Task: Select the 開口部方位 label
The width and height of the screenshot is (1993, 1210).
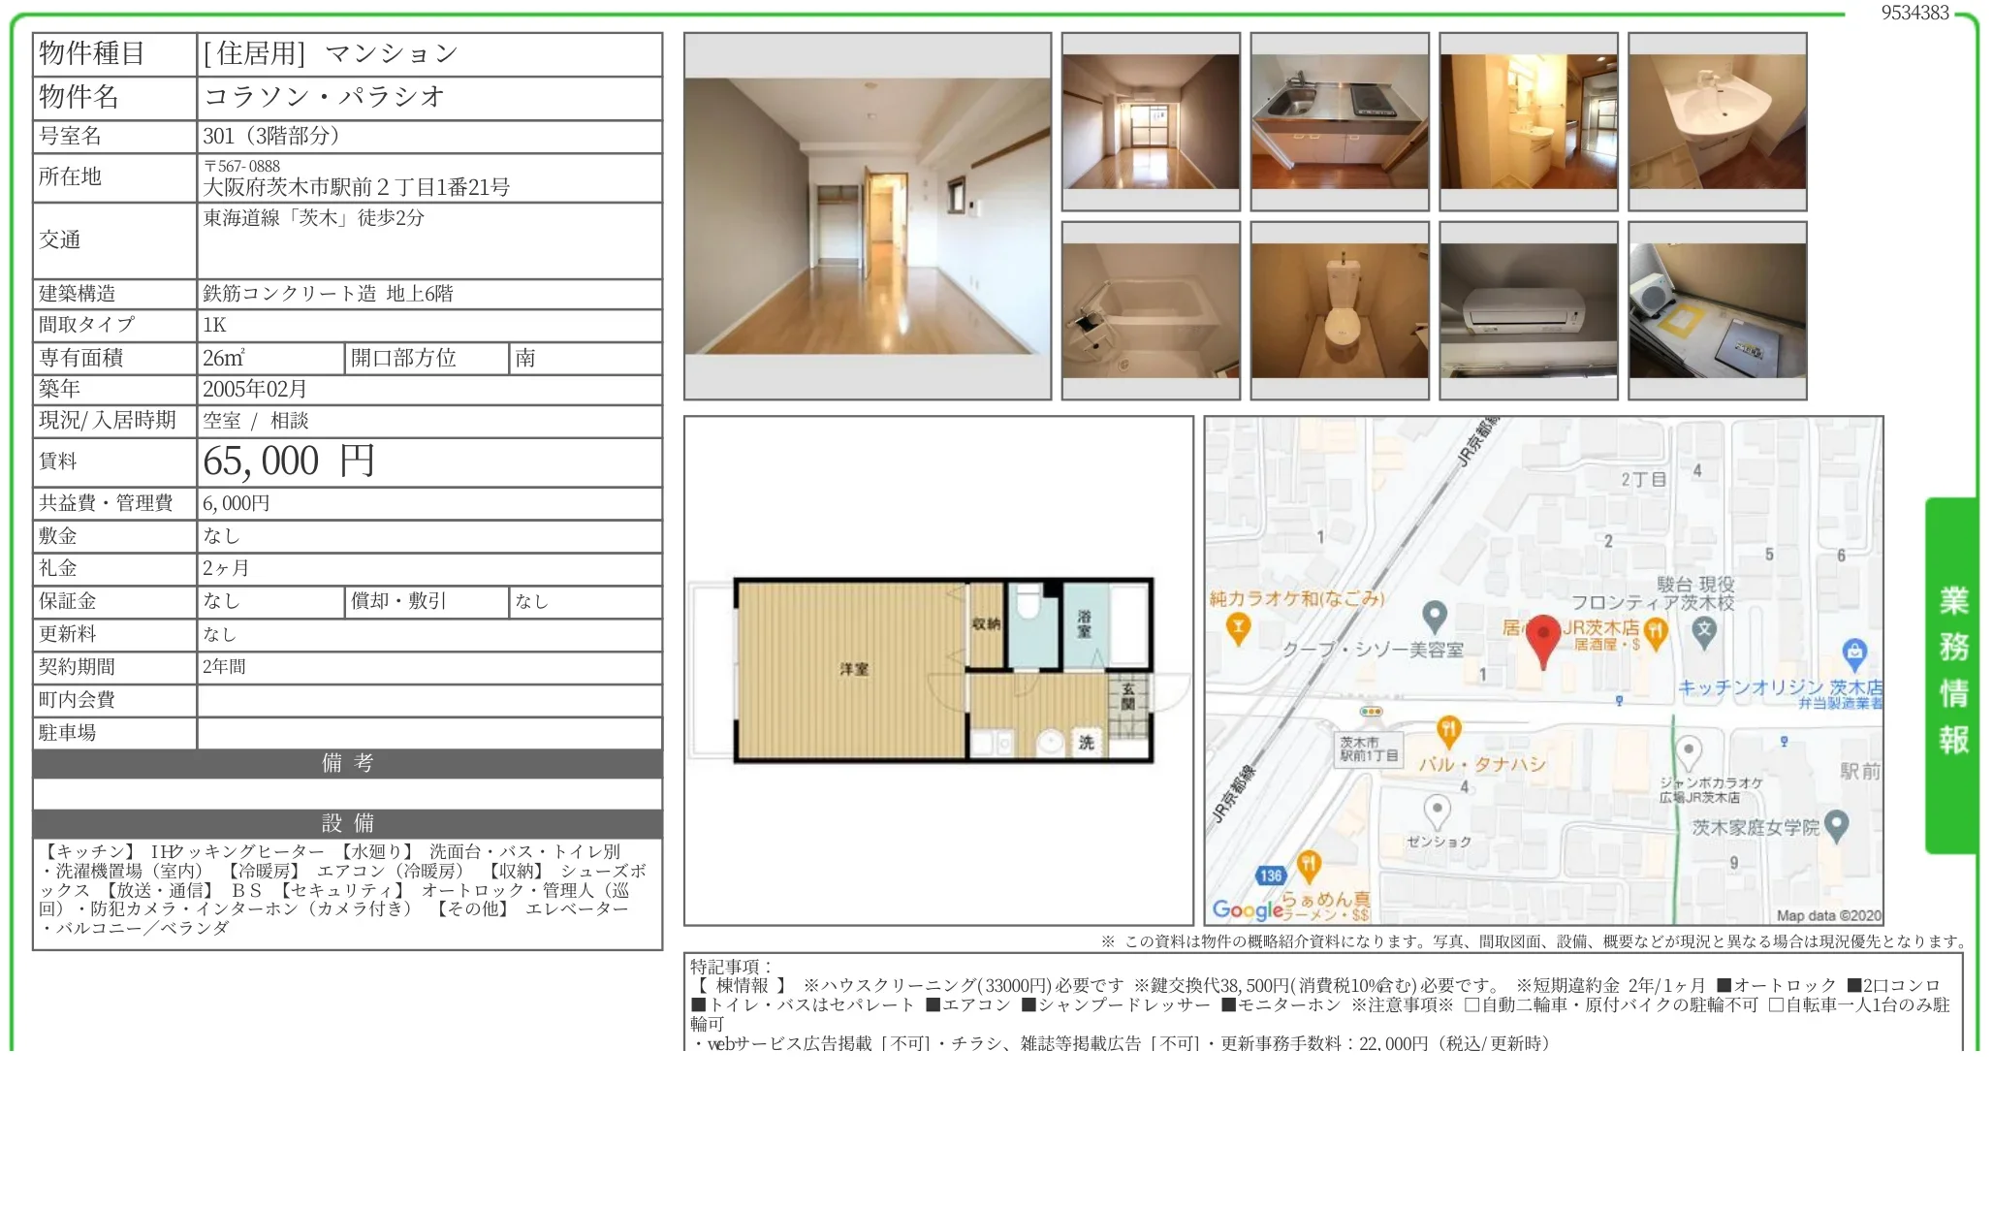Action: coord(403,358)
